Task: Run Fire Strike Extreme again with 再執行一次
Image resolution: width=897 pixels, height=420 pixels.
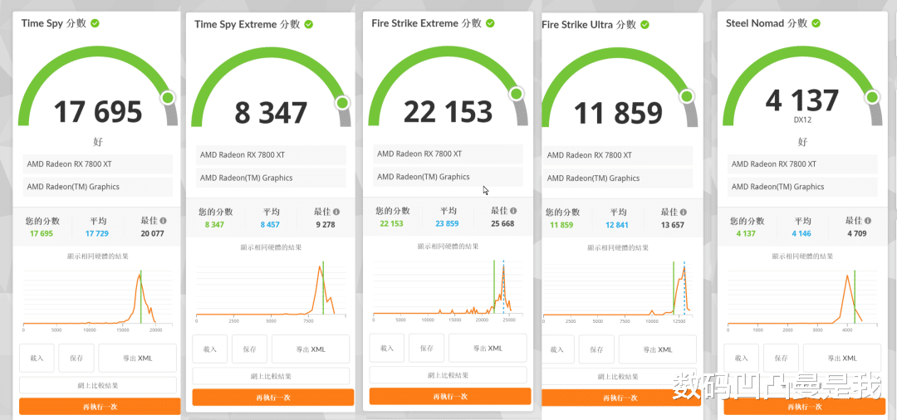Action: 450,396
